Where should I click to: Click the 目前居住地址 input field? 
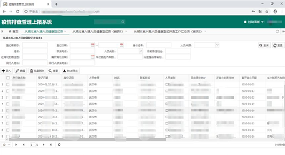(178, 51)
